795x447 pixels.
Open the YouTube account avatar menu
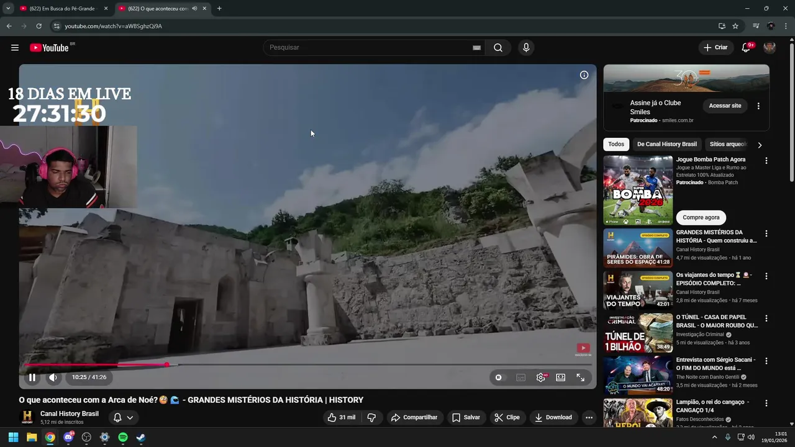[x=770, y=48]
